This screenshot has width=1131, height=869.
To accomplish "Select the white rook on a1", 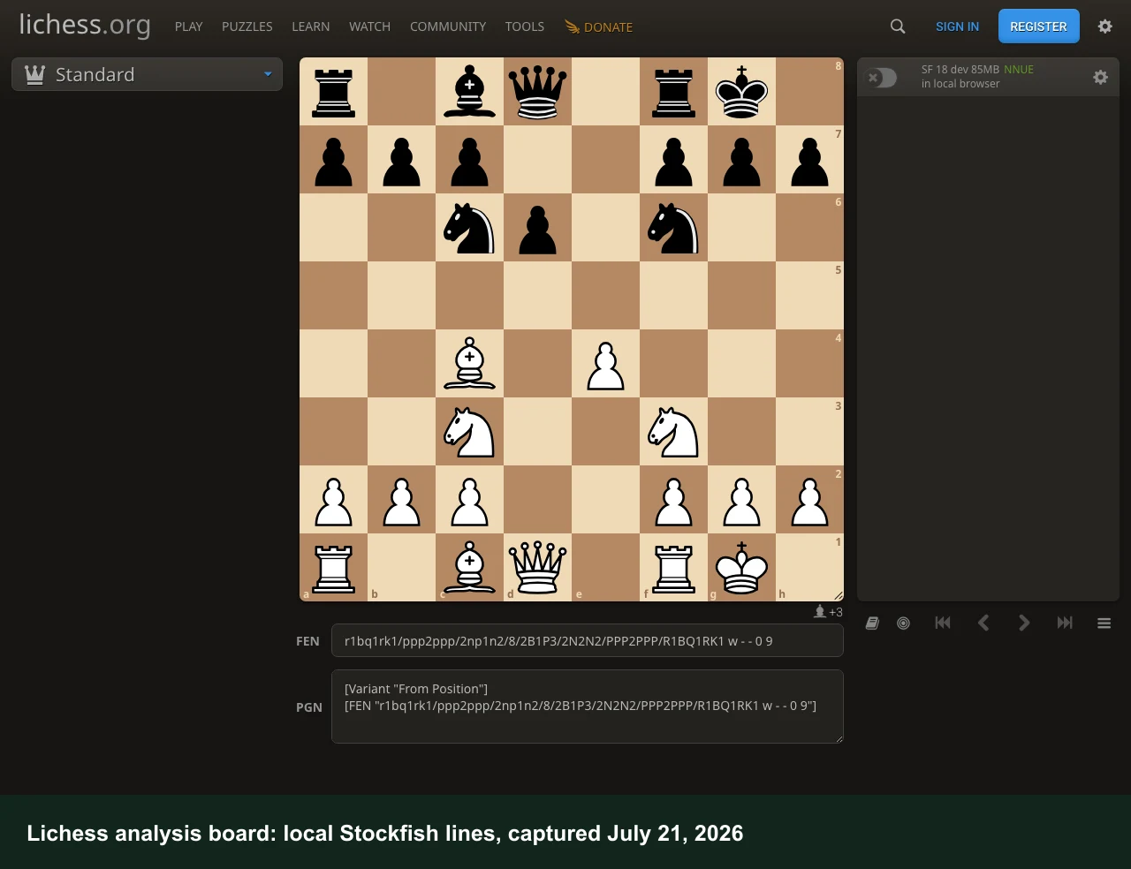I will [333, 568].
